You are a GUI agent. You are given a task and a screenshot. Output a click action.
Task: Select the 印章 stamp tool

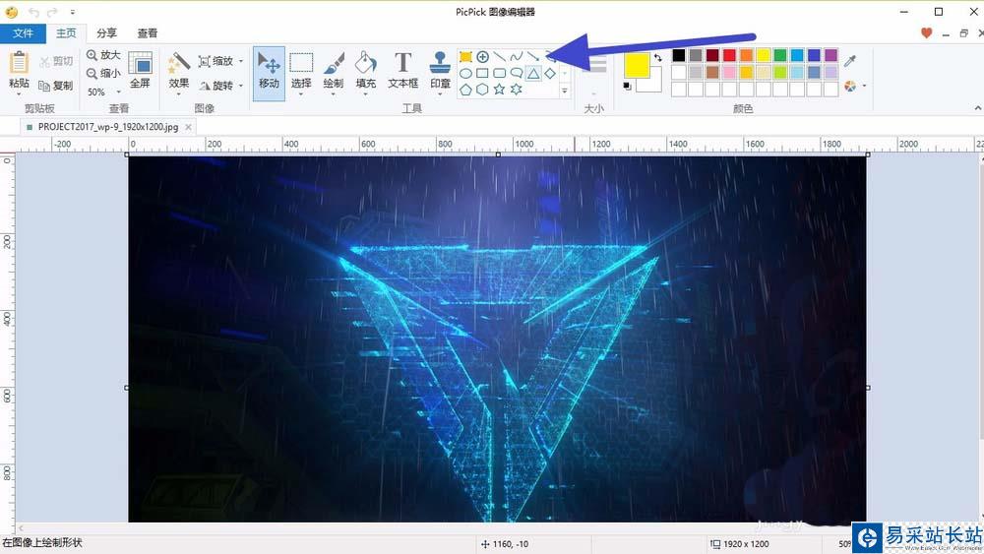click(440, 69)
